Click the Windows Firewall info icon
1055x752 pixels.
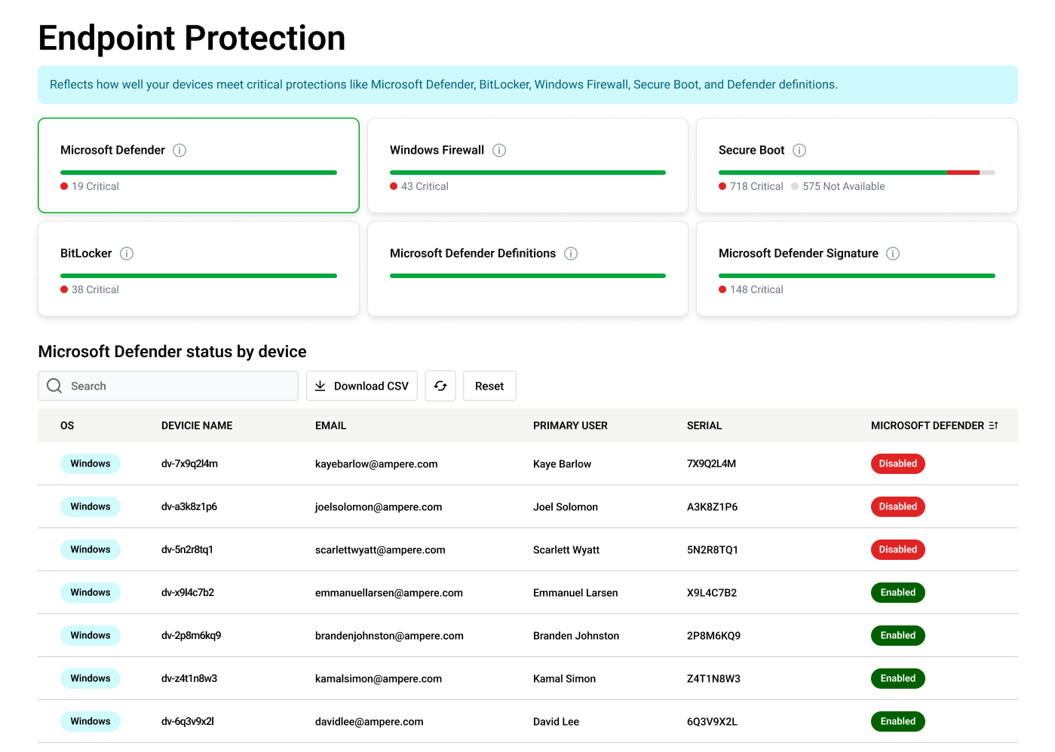[x=499, y=150]
